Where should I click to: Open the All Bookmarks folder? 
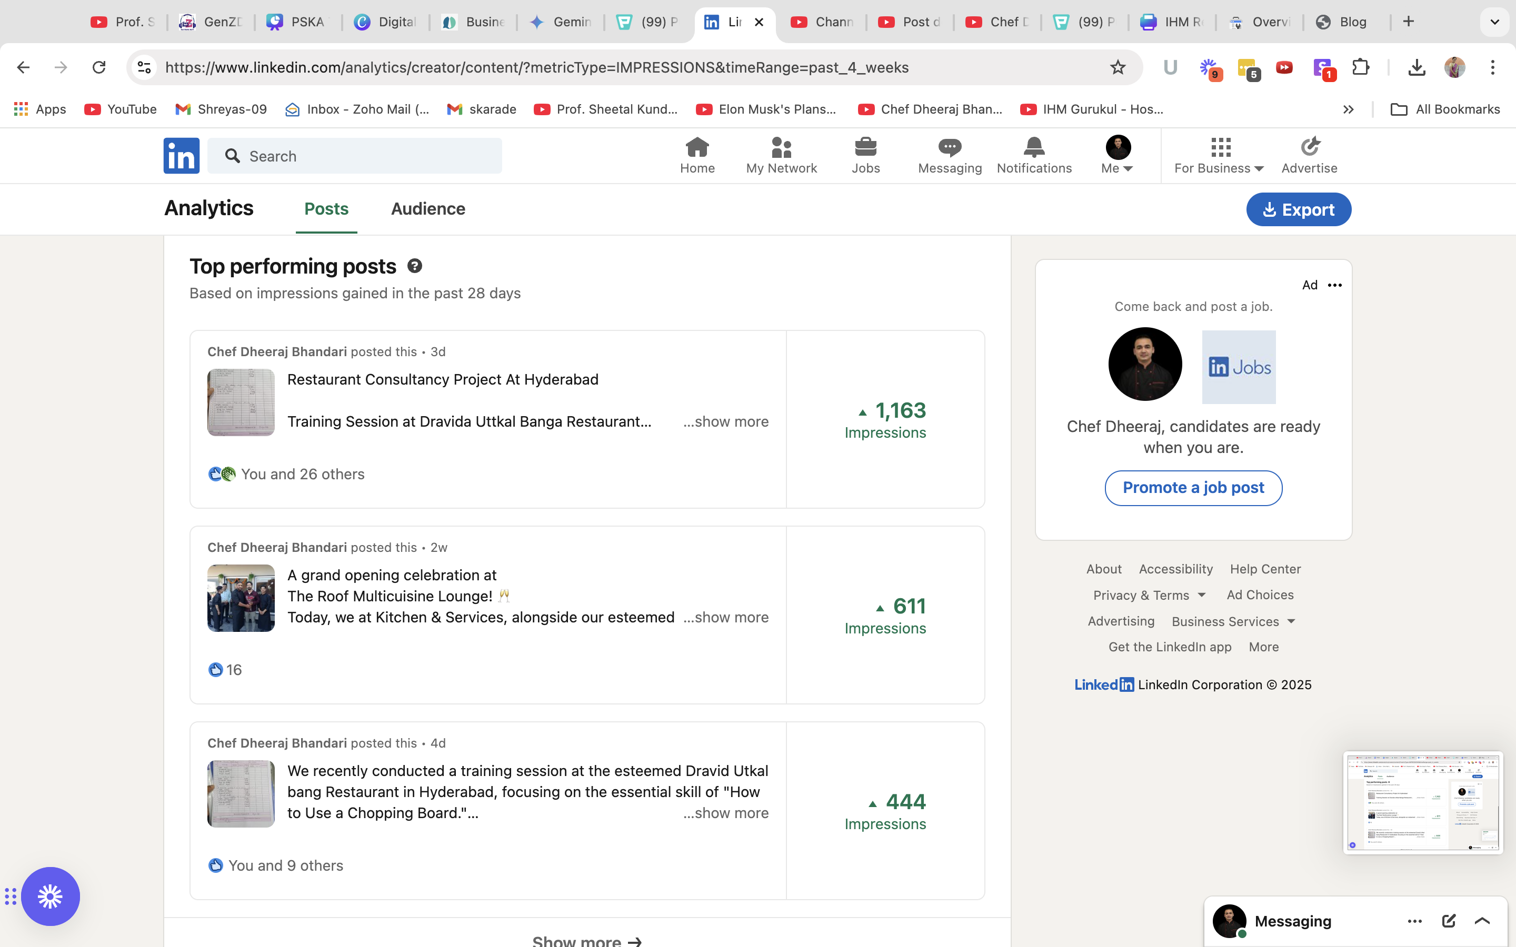coord(1444,109)
